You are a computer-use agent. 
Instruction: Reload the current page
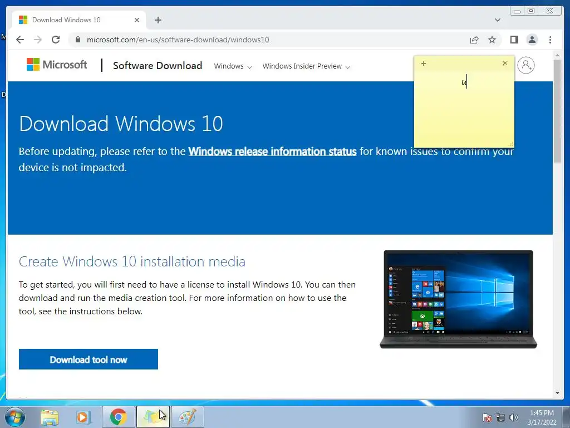click(x=56, y=40)
